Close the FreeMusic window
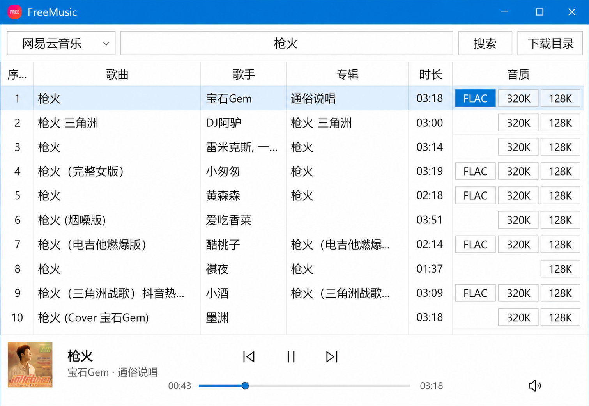The height and width of the screenshot is (406, 589). point(571,12)
